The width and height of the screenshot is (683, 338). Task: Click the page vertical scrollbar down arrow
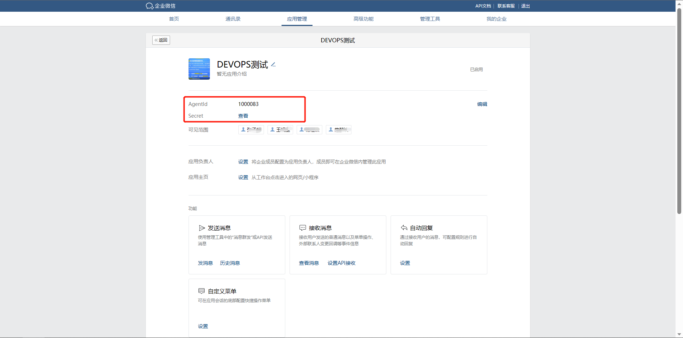679,334
